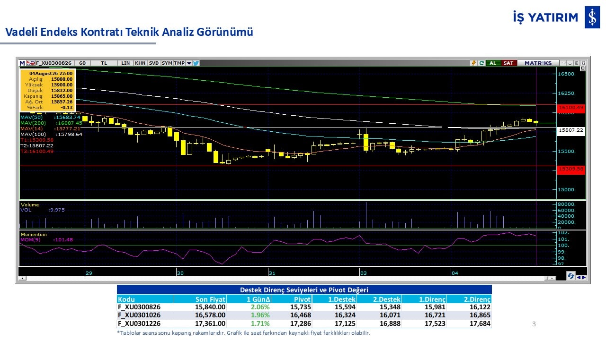Click the right blue arrow at chart bottom right
The width and height of the screenshot is (606, 340).
pyautogui.click(x=584, y=277)
